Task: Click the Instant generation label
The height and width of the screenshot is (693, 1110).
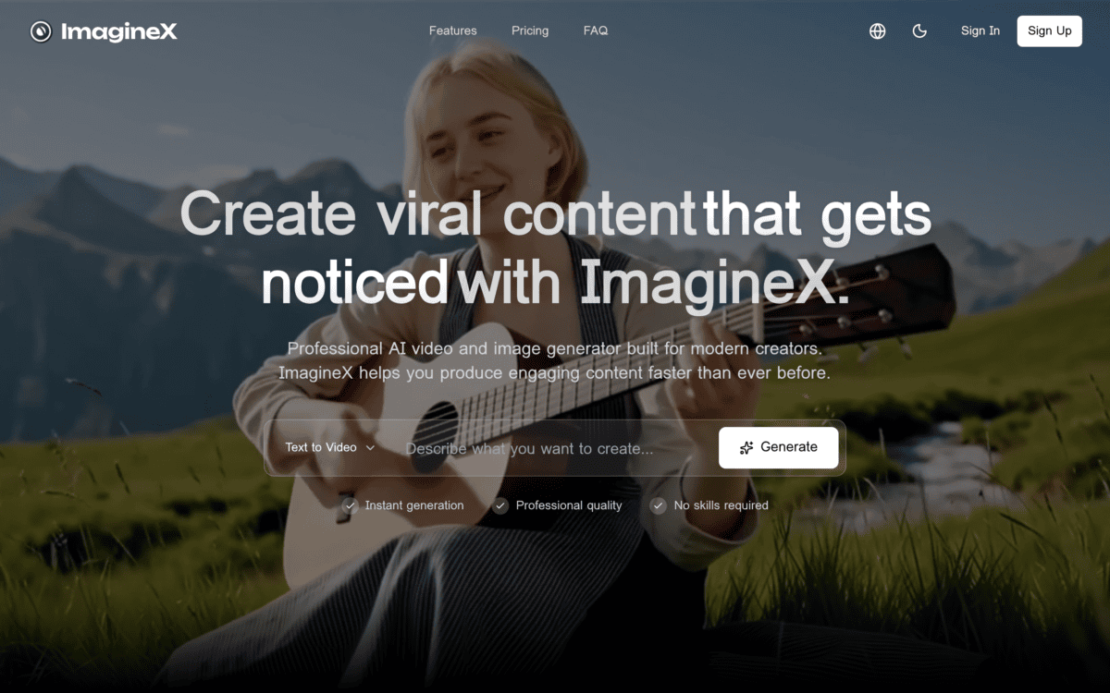Action: [x=414, y=505]
